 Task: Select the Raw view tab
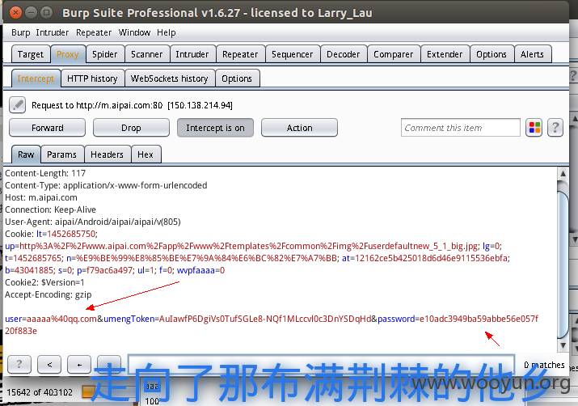[x=26, y=154]
